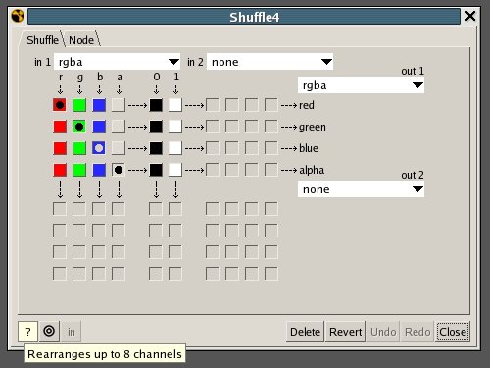Route red input to alpha output
The image size is (490, 368).
(60, 170)
